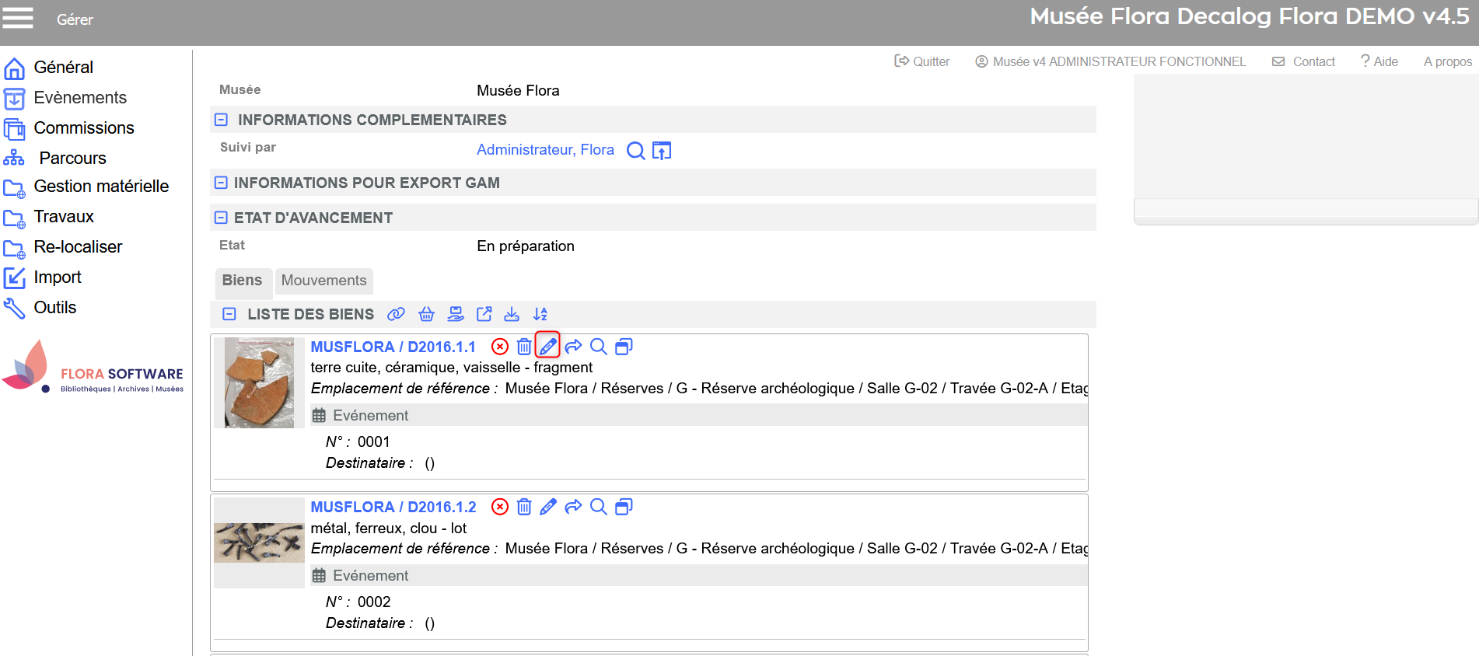Click the trash icon for MUSFLORA / D2016.1.2
The image size is (1479, 656).
[524, 507]
